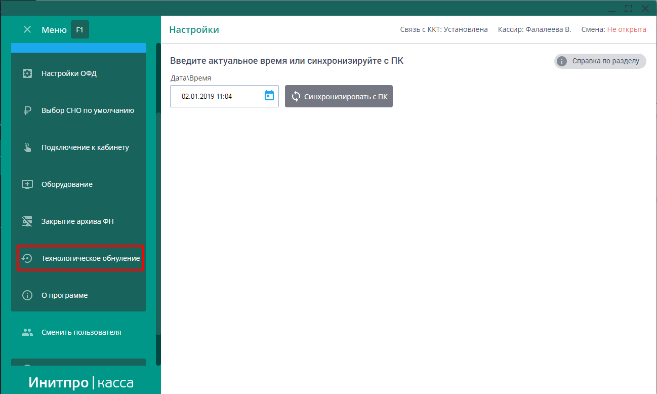Open Настройки ОФД menu item

point(78,73)
